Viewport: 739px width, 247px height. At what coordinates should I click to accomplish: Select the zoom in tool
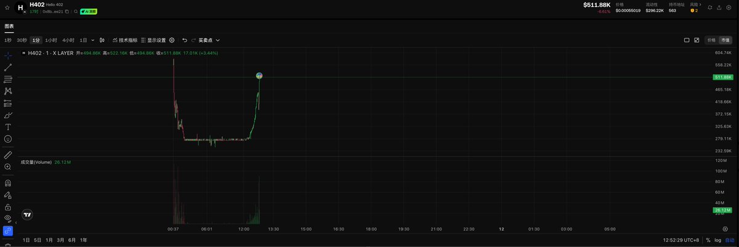click(x=8, y=167)
